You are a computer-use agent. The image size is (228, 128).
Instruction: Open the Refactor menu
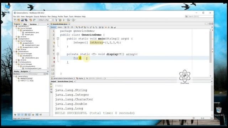[43, 17]
